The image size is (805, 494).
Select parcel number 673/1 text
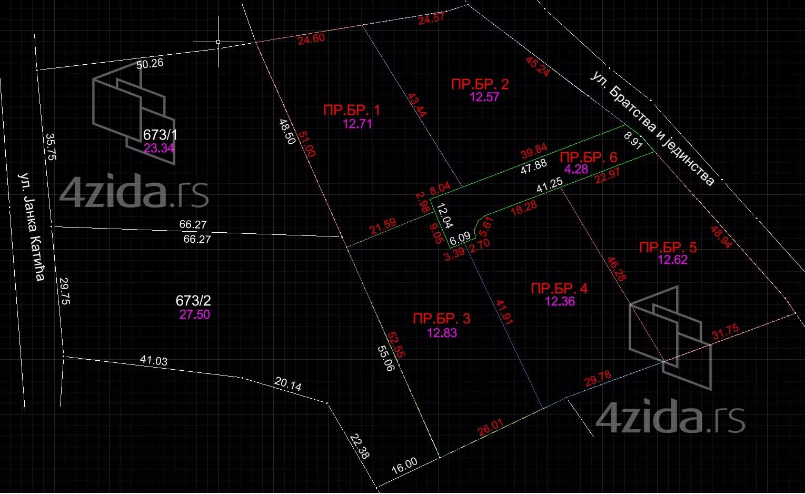(x=159, y=135)
